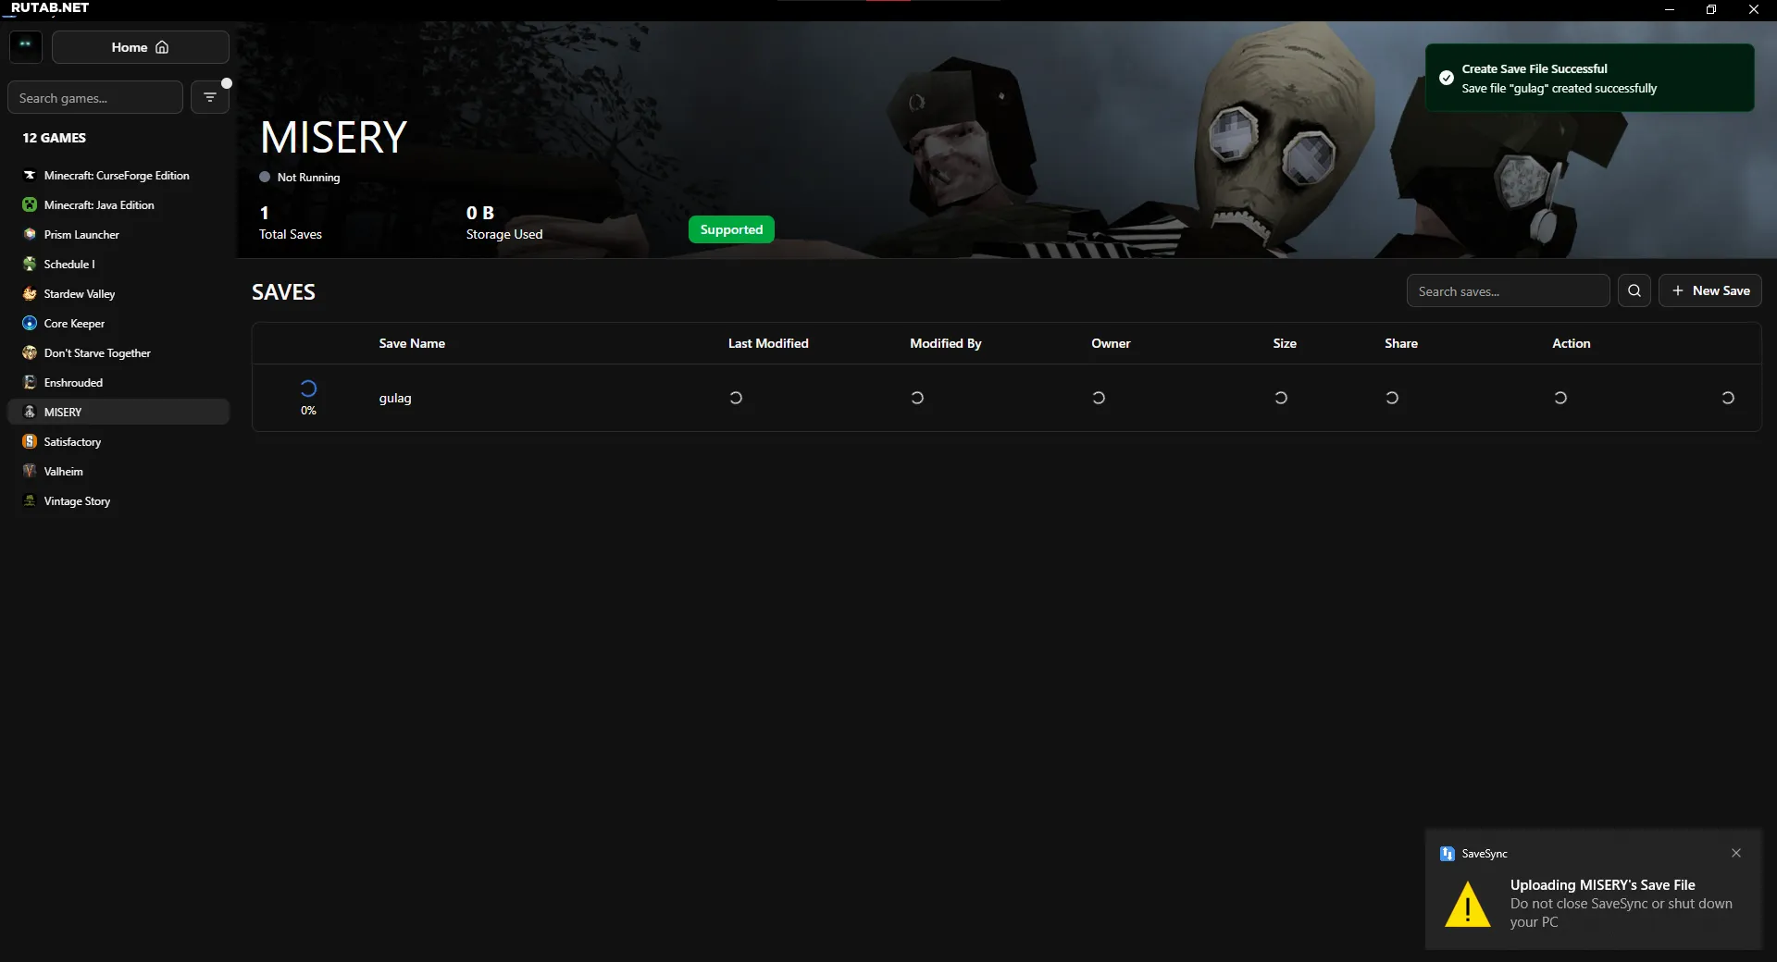The height and width of the screenshot is (962, 1777).
Task: Open Core Keeper from the games list
Action: 74,324
